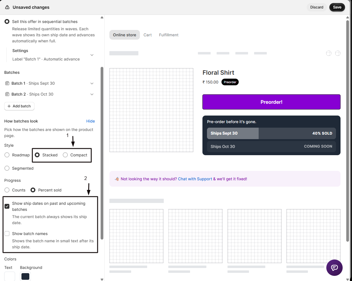The height and width of the screenshot is (281, 352).
Task: Click Label "Batch 1" · Automatic advance text
Action: pos(46,59)
